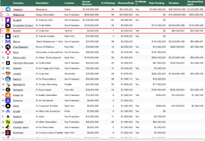This screenshot has width=205, height=141.
Task: Select the $1,800,000,000 valuation cell
Action: point(177,74)
